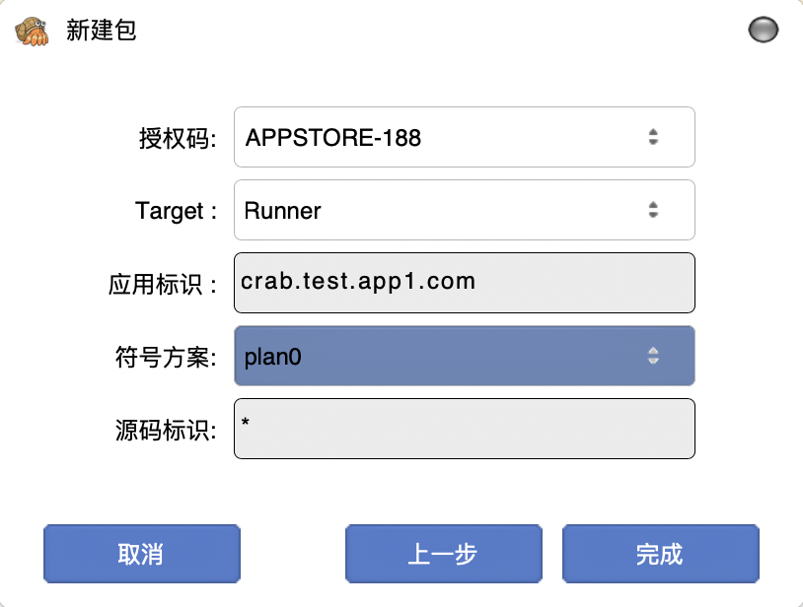The image size is (803, 607).
Task: Click the up-down arrows in the 符号方案 combo box
Action: click(x=652, y=356)
